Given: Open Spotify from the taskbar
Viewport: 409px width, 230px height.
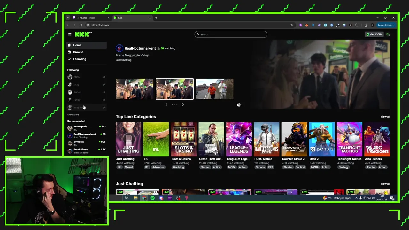Looking at the screenshot, I should coord(153,198).
